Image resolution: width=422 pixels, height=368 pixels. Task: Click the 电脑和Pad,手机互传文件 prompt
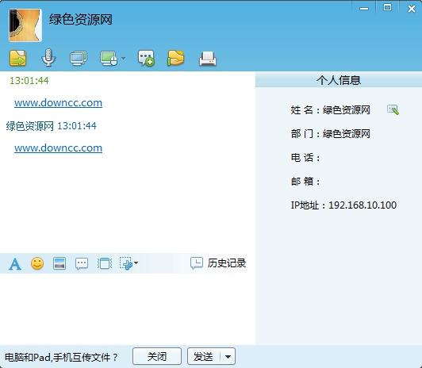point(61,357)
